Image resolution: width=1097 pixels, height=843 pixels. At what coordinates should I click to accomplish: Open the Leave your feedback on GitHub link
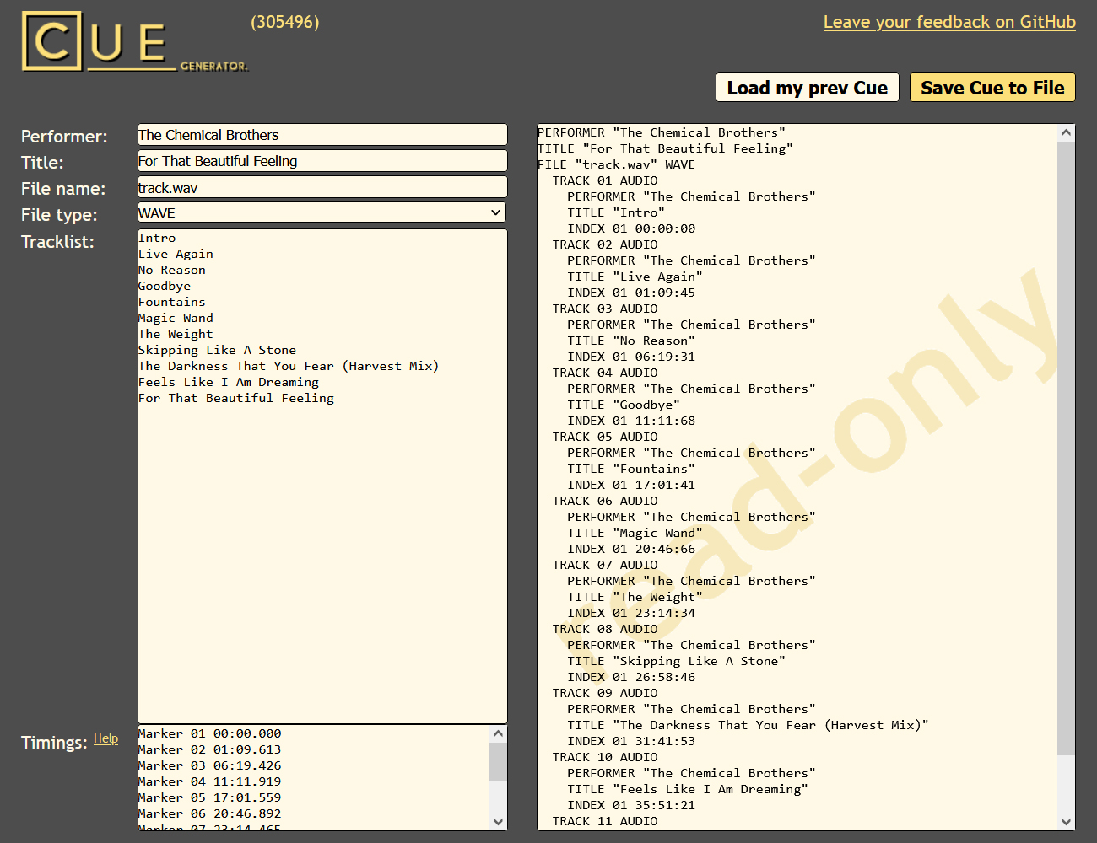949,22
